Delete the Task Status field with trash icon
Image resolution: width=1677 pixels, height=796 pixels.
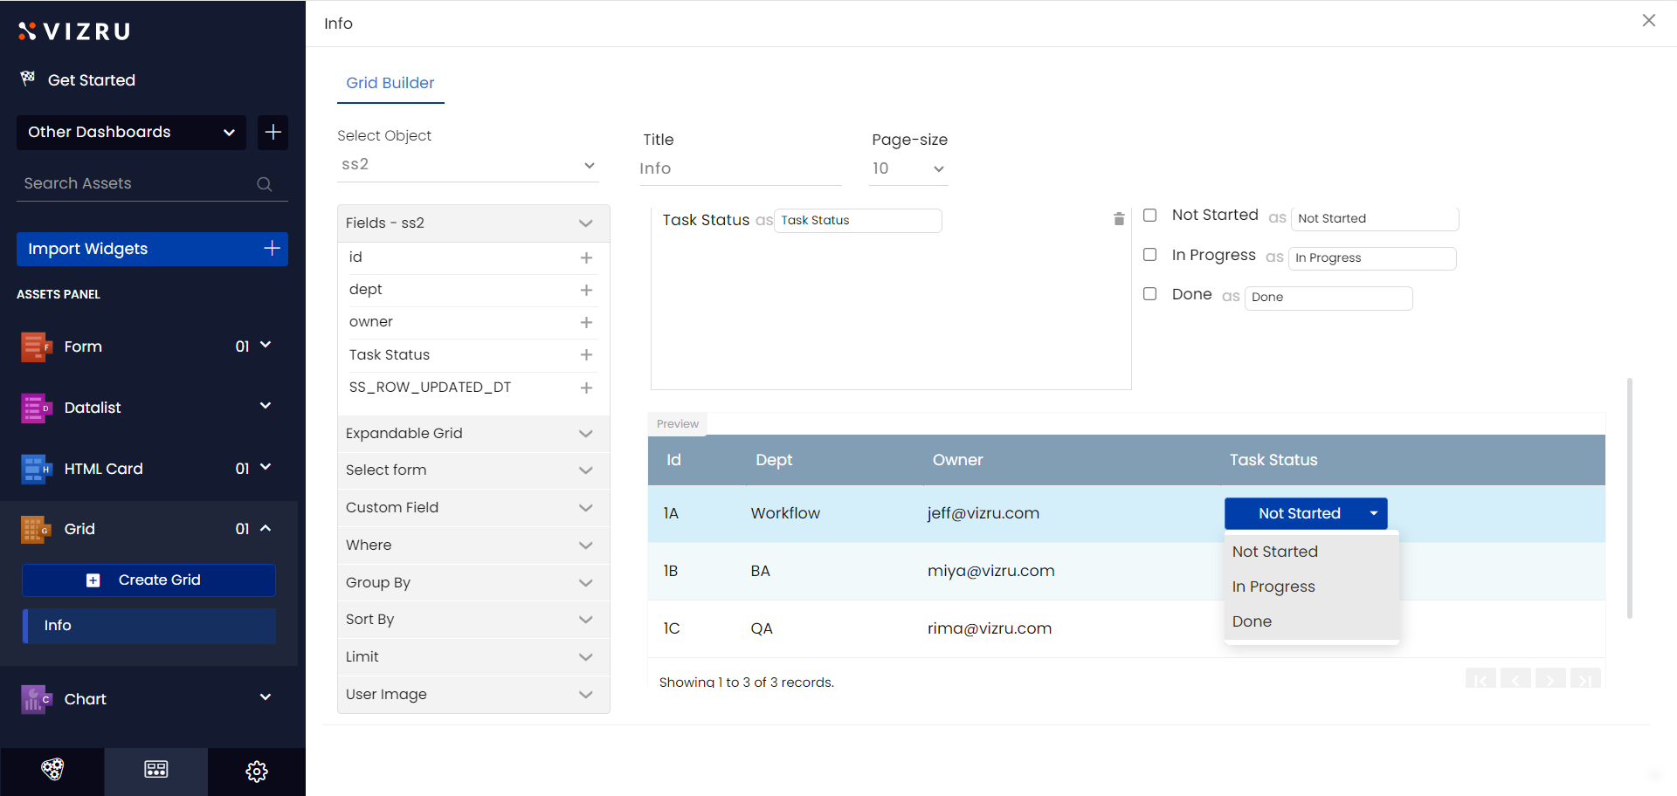point(1119,219)
